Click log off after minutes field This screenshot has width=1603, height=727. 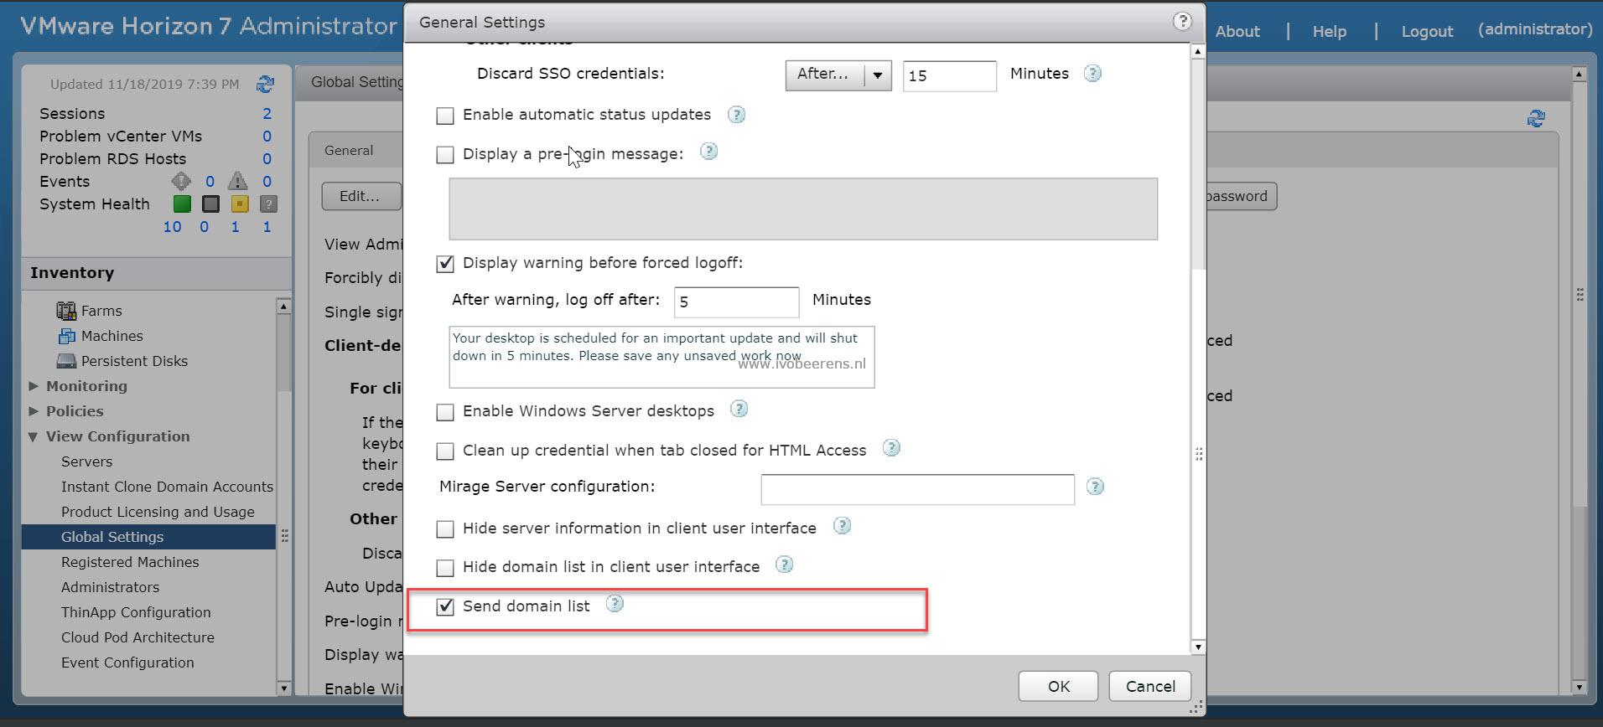(736, 302)
